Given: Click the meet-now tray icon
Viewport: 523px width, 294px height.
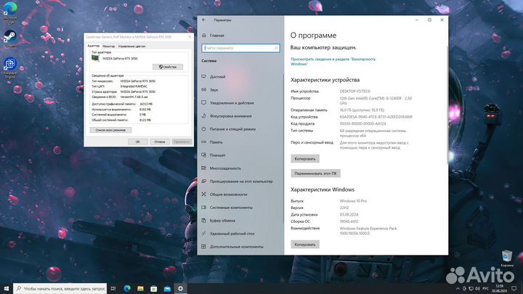Looking at the screenshot, I should pos(464,288).
